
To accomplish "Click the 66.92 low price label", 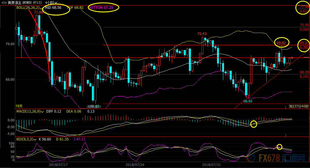I will tap(248, 101).
